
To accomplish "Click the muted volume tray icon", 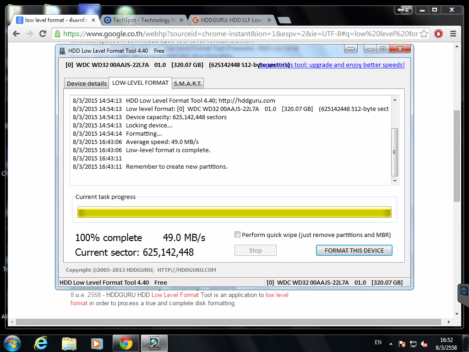I will pyautogui.click(x=424, y=344).
